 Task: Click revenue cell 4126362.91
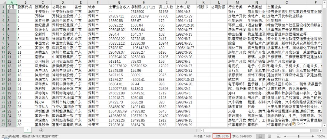(x=119, y=116)
